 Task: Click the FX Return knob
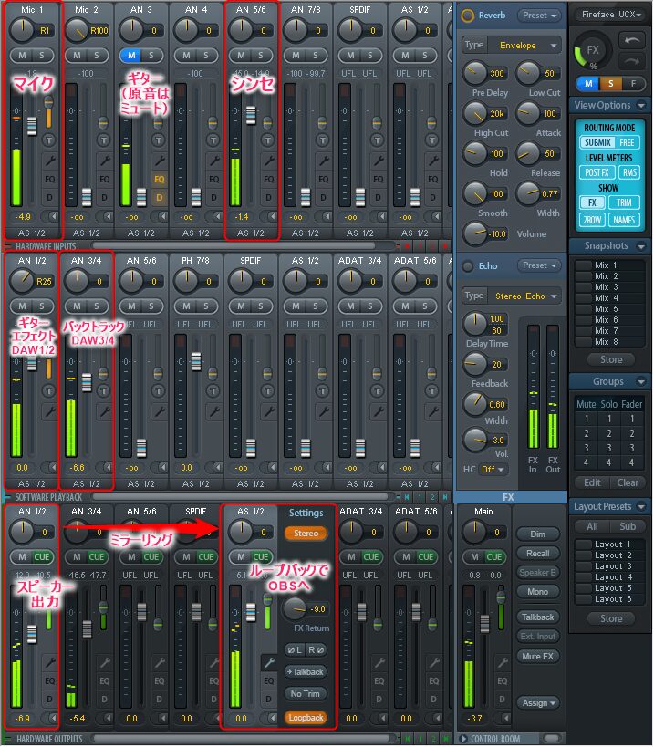295,608
